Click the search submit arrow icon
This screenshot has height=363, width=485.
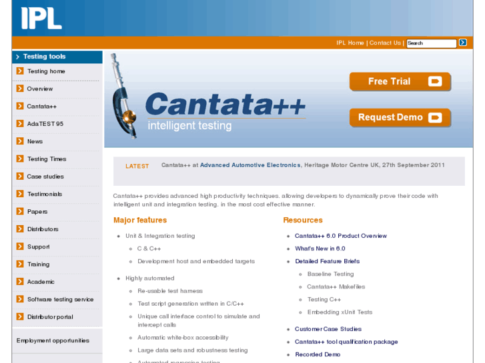click(x=463, y=43)
